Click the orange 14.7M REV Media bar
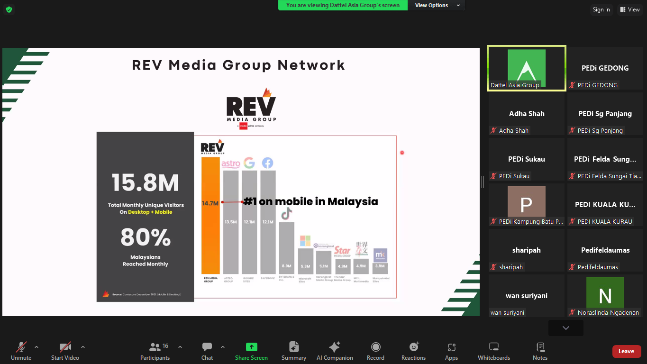The height and width of the screenshot is (364, 647). (210, 216)
